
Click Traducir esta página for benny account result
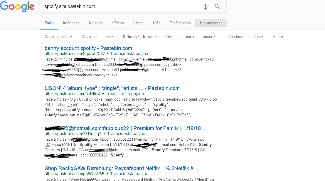coord(129,54)
